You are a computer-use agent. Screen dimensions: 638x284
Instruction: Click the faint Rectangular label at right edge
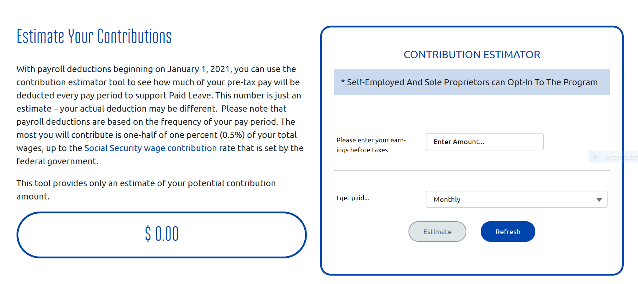[x=620, y=157]
